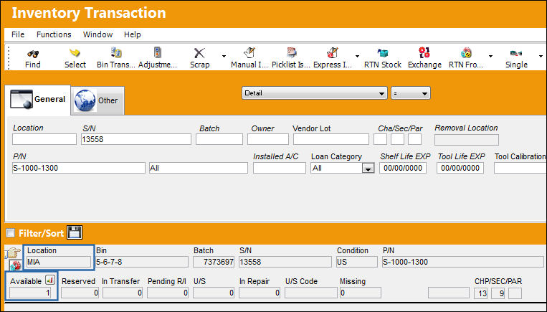
Task: Click the Missing quantity field
Action: tap(361, 293)
